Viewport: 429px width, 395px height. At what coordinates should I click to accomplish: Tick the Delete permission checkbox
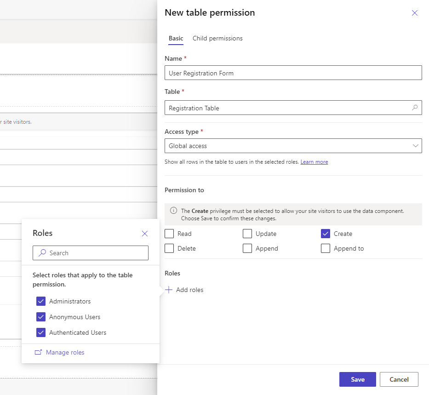(x=169, y=248)
